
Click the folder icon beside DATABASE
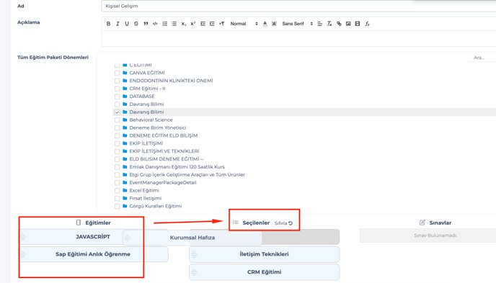(125, 96)
